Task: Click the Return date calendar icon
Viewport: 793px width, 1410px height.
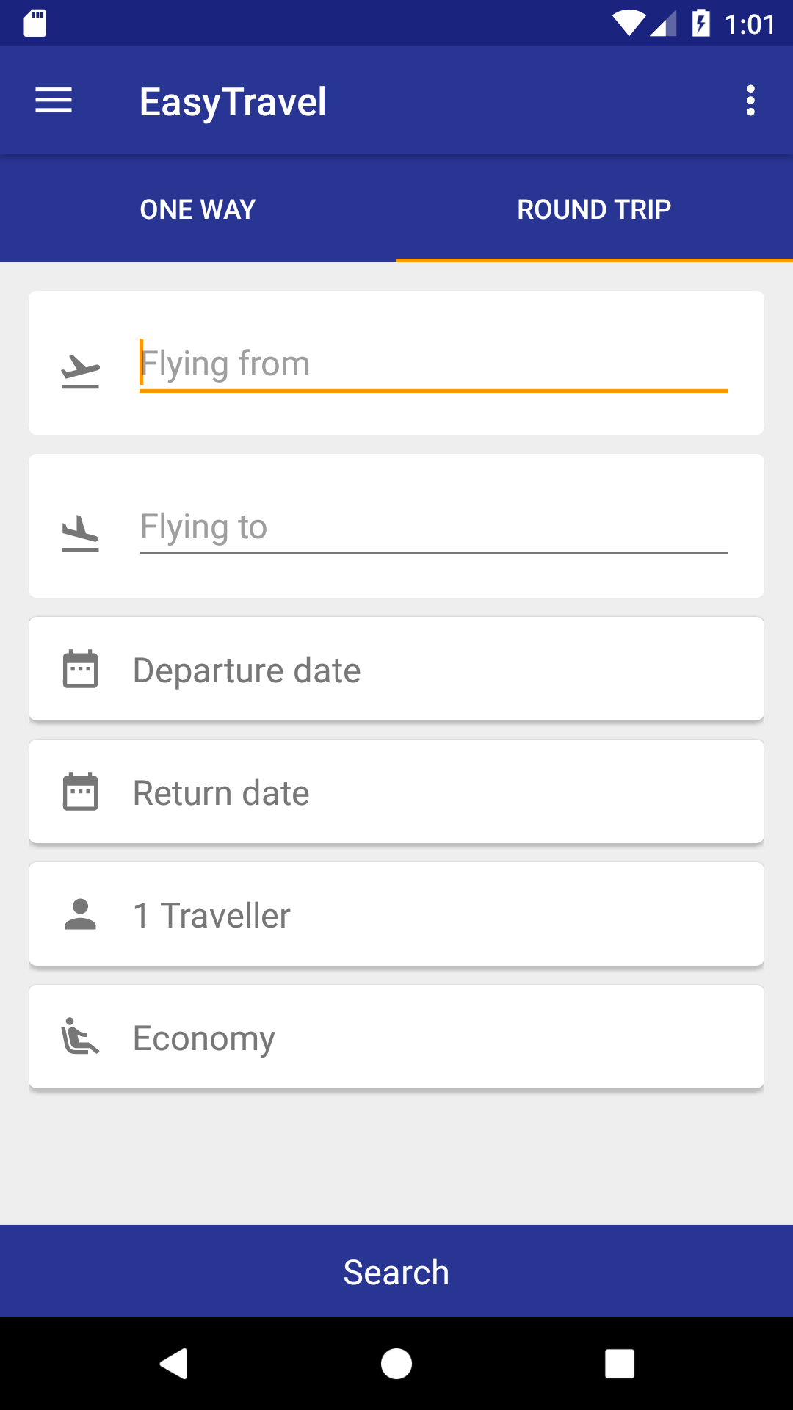Action: pyautogui.click(x=80, y=792)
